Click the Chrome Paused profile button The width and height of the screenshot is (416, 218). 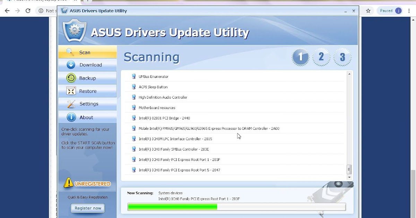[390, 11]
